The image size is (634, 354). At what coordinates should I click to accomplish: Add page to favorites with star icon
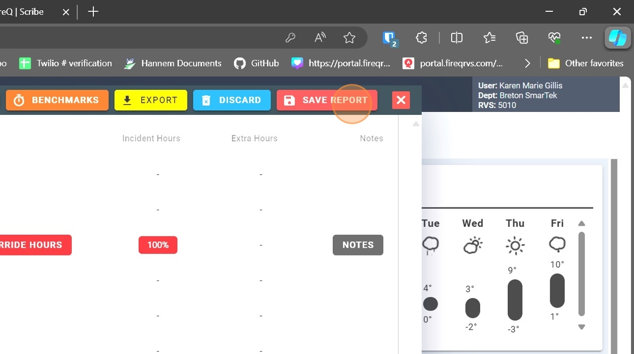(x=349, y=38)
